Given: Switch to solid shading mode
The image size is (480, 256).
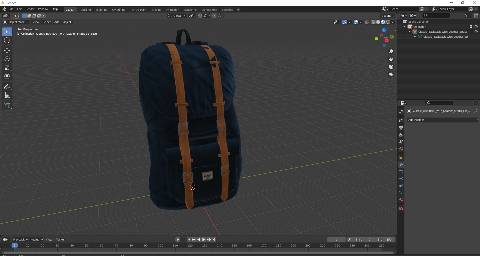Looking at the screenshot, I should (378, 22).
